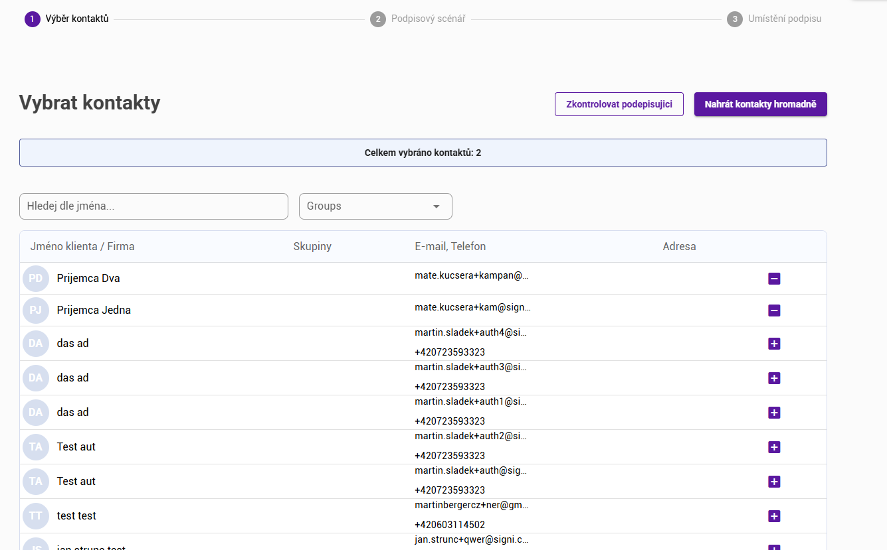Add das ad contact with auth1 email
The height and width of the screenshot is (550, 887).
pos(773,413)
